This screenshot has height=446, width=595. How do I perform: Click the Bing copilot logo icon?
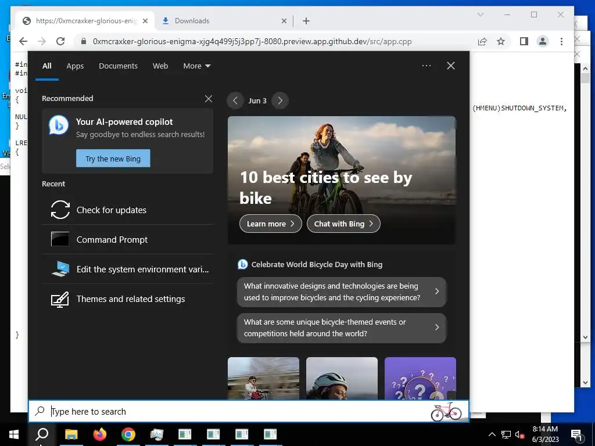(59, 125)
